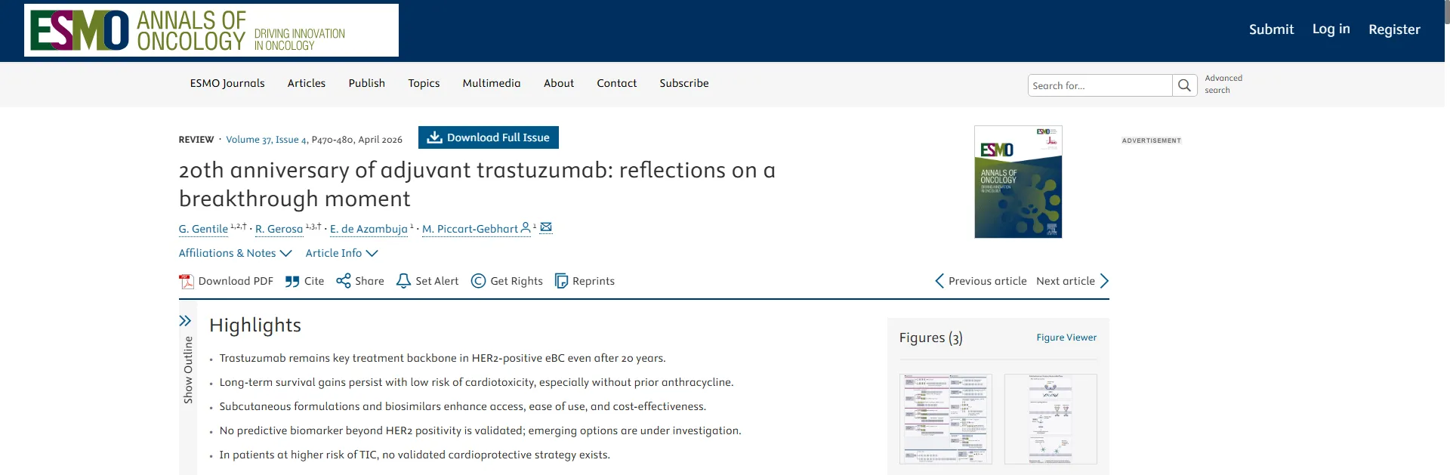1450x475 pixels.
Task: Click the Download Full Issue button
Action: 489,137
